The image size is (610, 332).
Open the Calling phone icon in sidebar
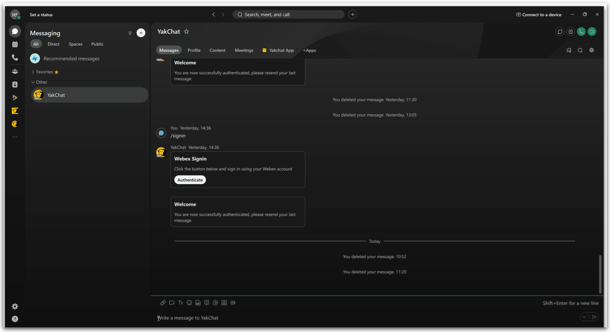(x=15, y=57)
